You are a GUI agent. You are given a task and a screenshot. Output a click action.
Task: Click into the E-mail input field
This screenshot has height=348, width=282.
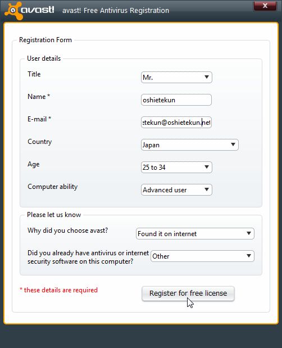pos(176,123)
